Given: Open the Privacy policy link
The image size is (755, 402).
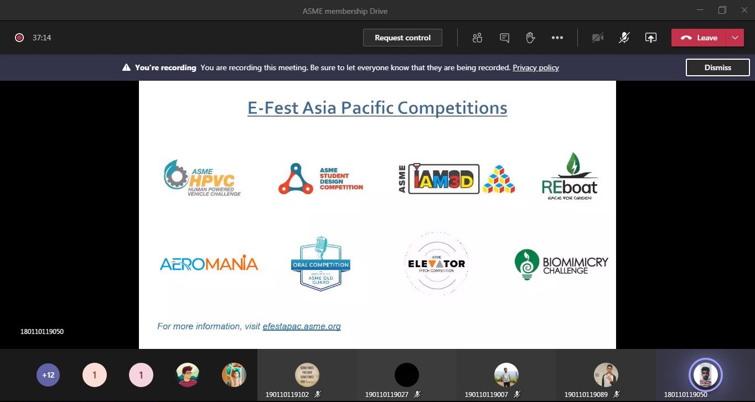Looking at the screenshot, I should (x=536, y=67).
